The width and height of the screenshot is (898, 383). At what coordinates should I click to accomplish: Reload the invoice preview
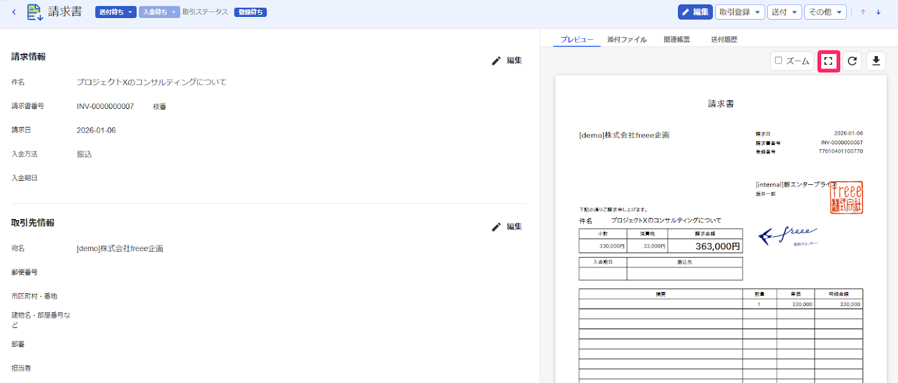click(x=852, y=61)
